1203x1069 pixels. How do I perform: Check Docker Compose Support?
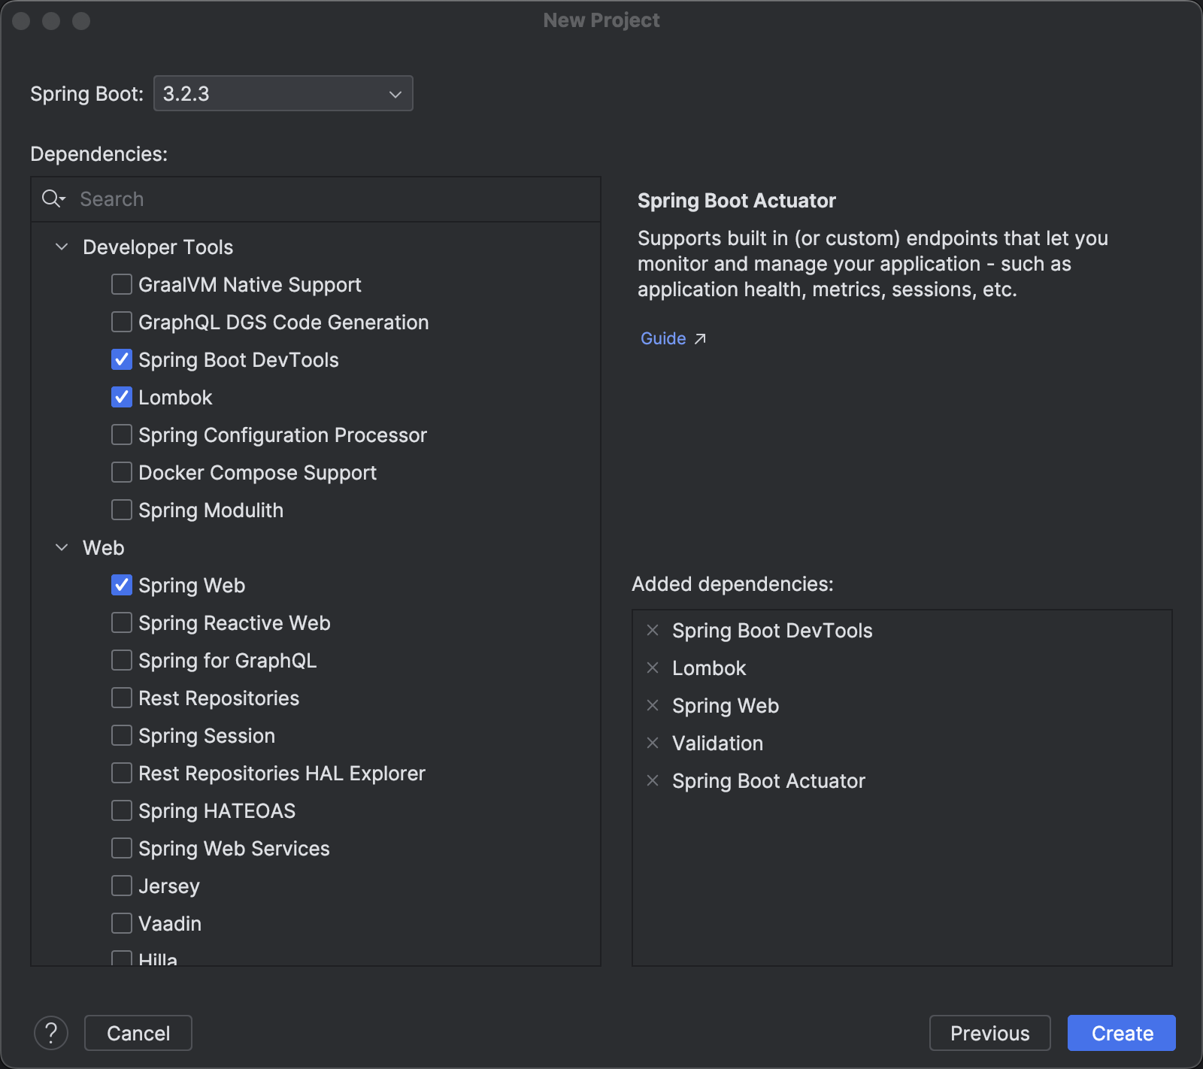[122, 472]
